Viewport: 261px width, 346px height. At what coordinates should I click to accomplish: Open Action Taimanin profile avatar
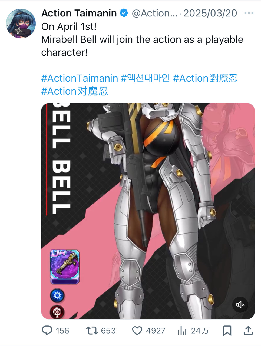[x=21, y=24]
